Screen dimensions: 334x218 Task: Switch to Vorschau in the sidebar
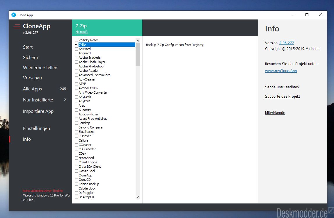[32, 78]
